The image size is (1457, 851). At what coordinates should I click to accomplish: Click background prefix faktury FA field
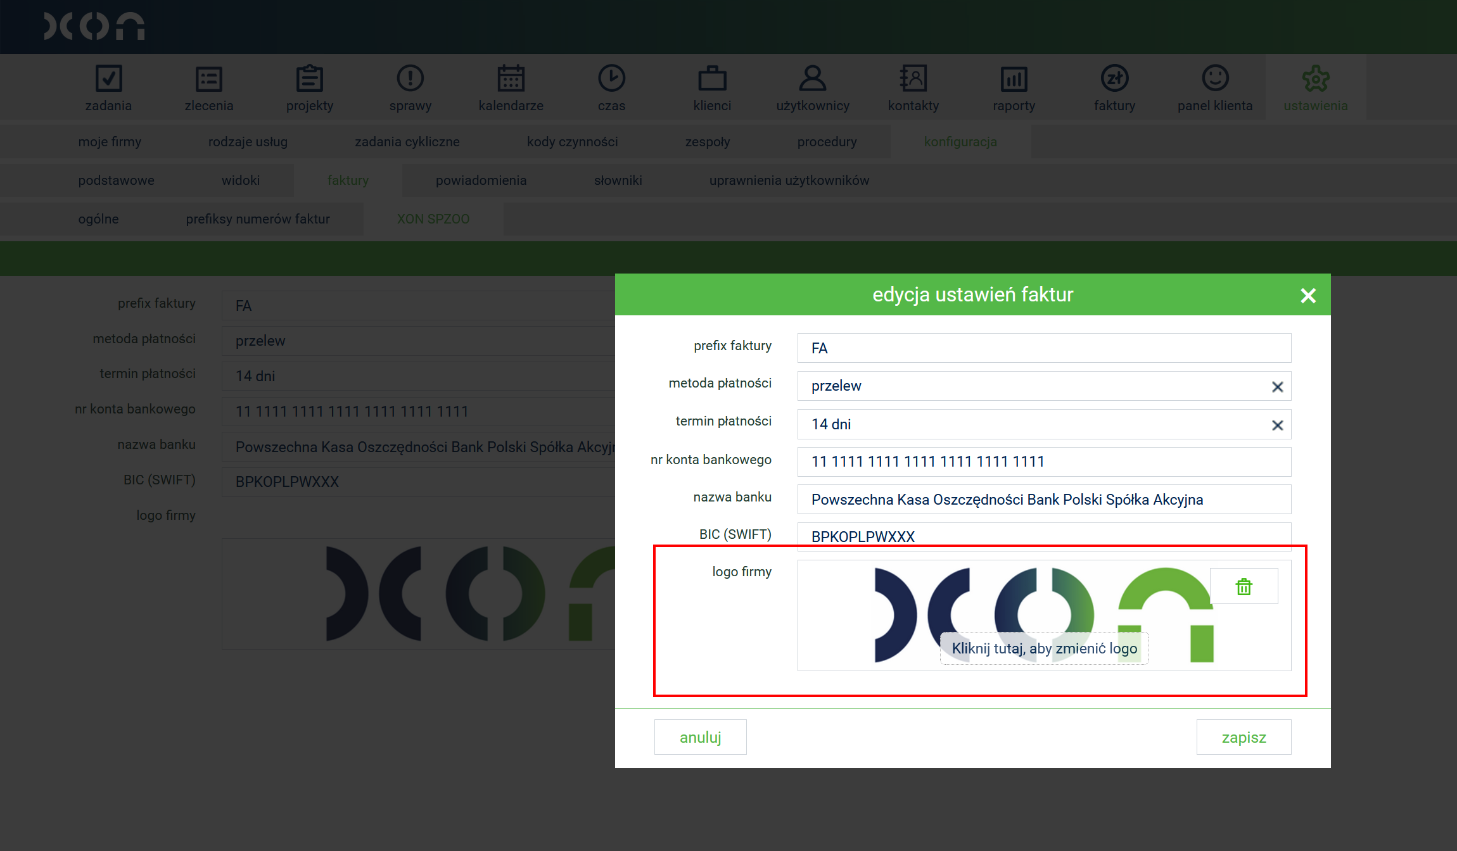tap(418, 306)
